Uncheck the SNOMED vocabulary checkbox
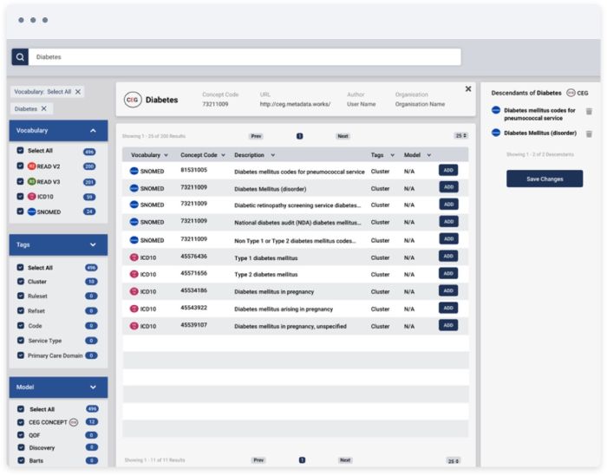The height and width of the screenshot is (475, 607). 21,211
